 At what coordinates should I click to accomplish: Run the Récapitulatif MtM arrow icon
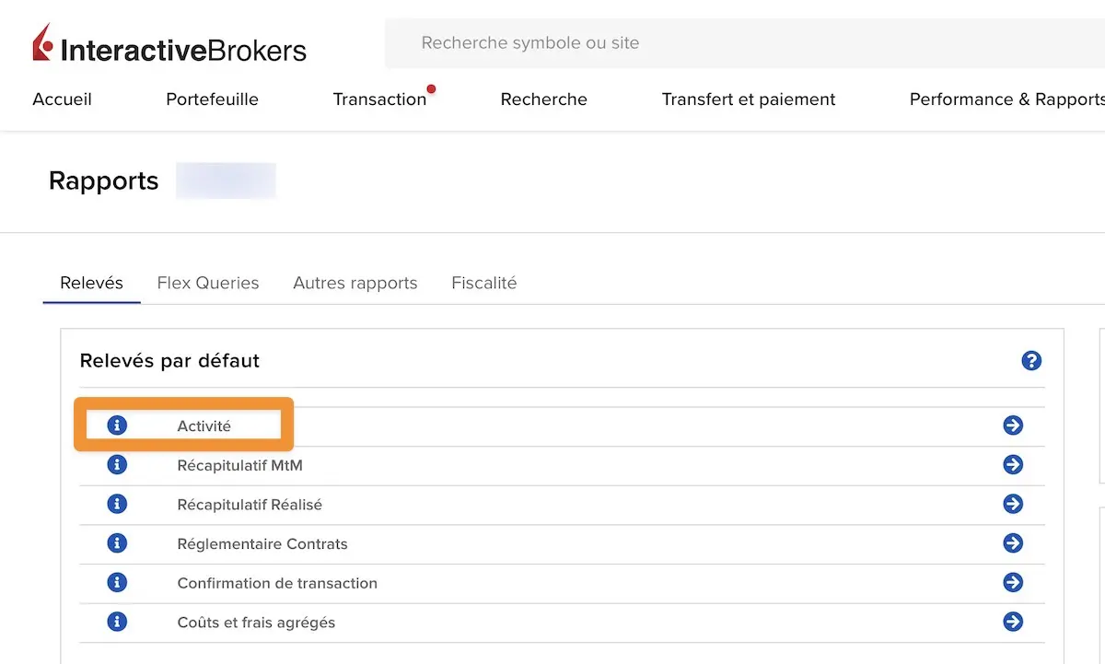point(1013,465)
